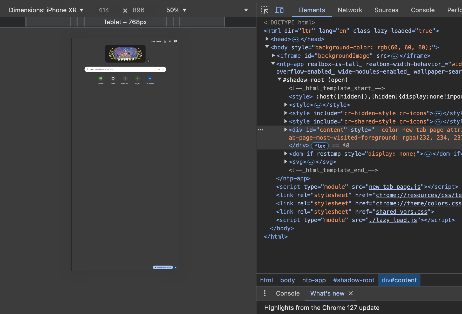This screenshot has height=314, width=462.
Task: Open the GitHub shortcut tile
Action: click(113, 80)
